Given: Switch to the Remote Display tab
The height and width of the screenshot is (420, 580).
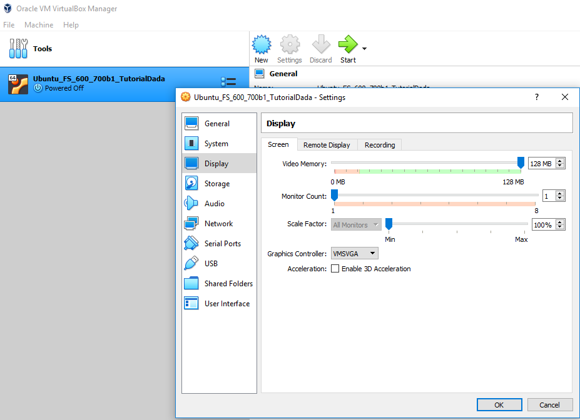Looking at the screenshot, I should [x=327, y=145].
